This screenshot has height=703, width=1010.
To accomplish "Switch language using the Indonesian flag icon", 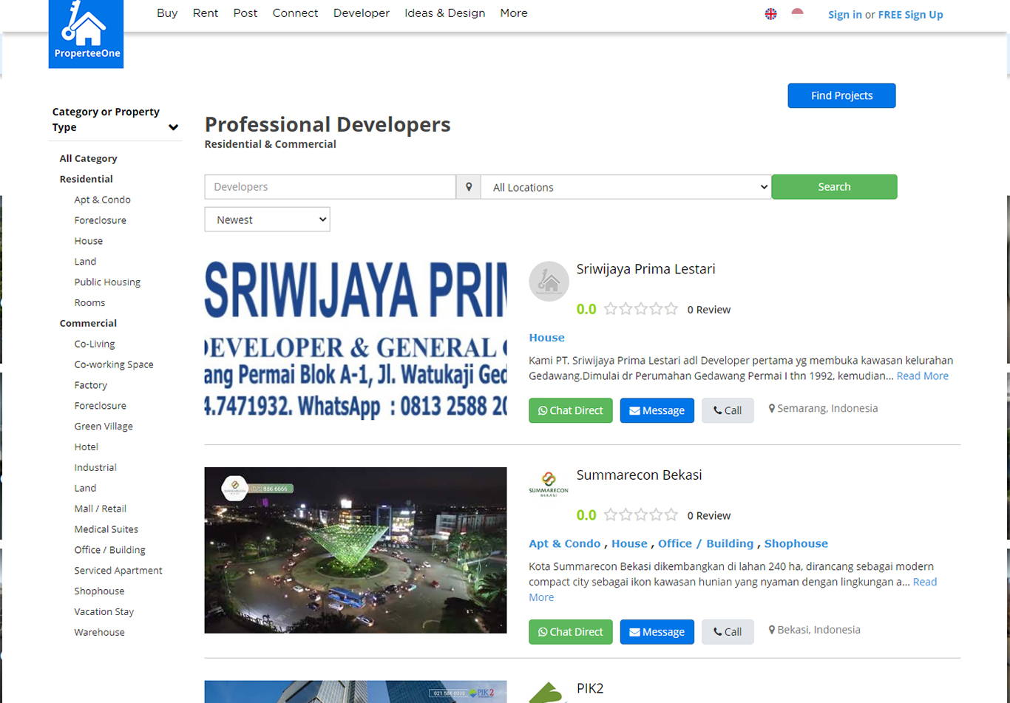I will (x=797, y=13).
